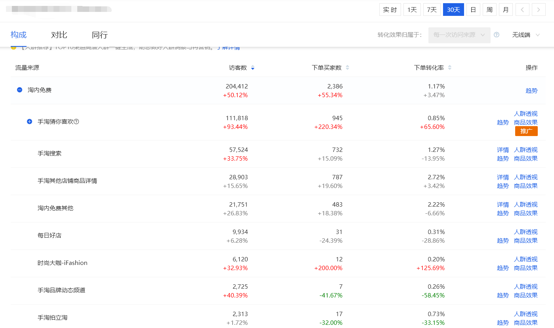Click the previous period arrow
Screen dimensions: 554x328
[x=522, y=9]
